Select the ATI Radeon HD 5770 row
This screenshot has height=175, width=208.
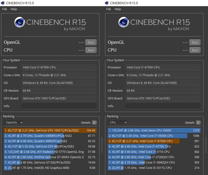pyautogui.click(x=50, y=152)
